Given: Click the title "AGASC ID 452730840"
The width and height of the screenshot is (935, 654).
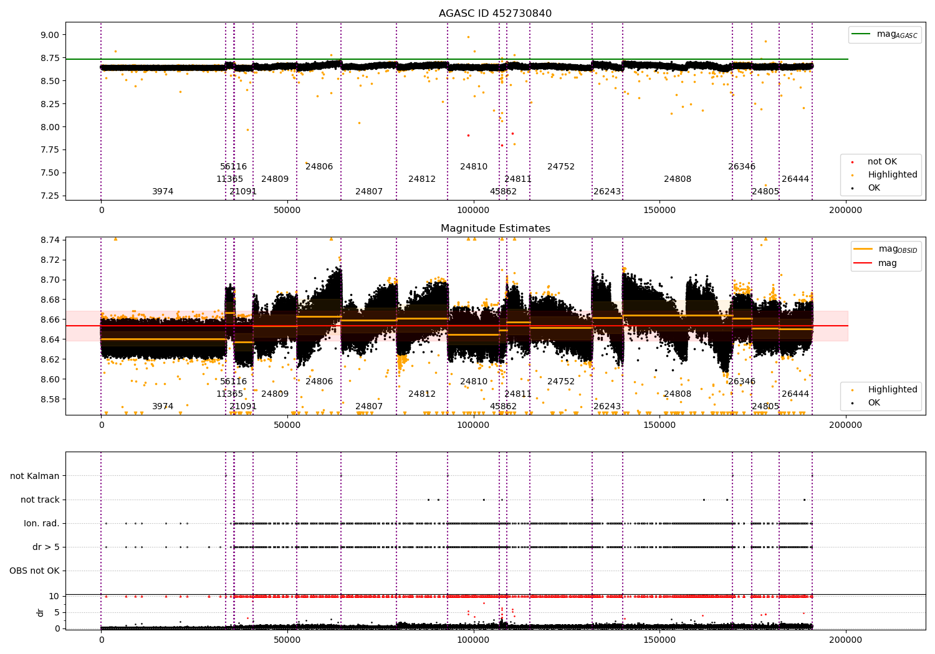Looking at the screenshot, I should (495, 14).
